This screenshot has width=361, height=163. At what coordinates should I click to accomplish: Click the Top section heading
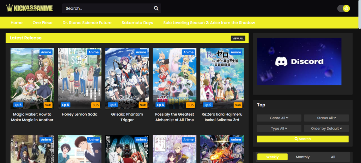coord(261,105)
